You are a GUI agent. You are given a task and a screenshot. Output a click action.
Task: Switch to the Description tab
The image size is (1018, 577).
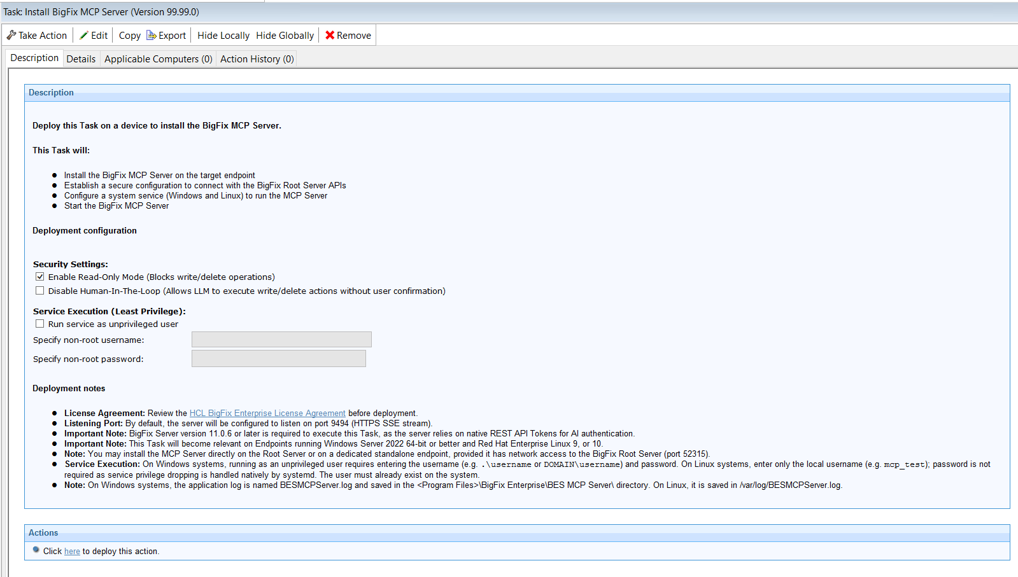point(34,58)
